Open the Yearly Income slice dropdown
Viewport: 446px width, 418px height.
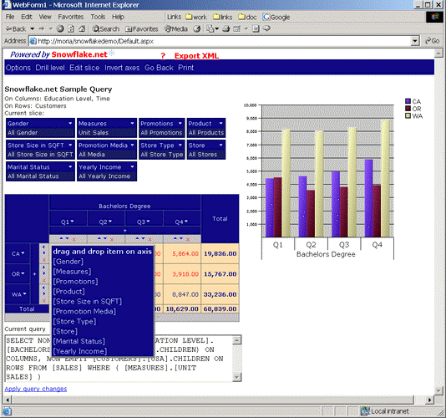(132, 166)
